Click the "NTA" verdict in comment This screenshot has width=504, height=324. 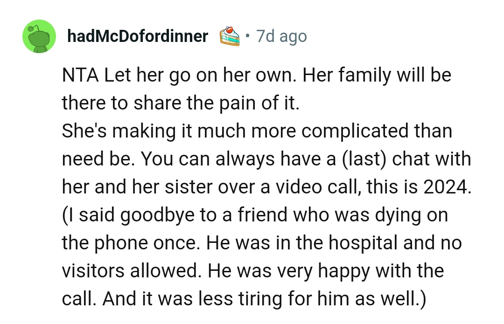(80, 75)
